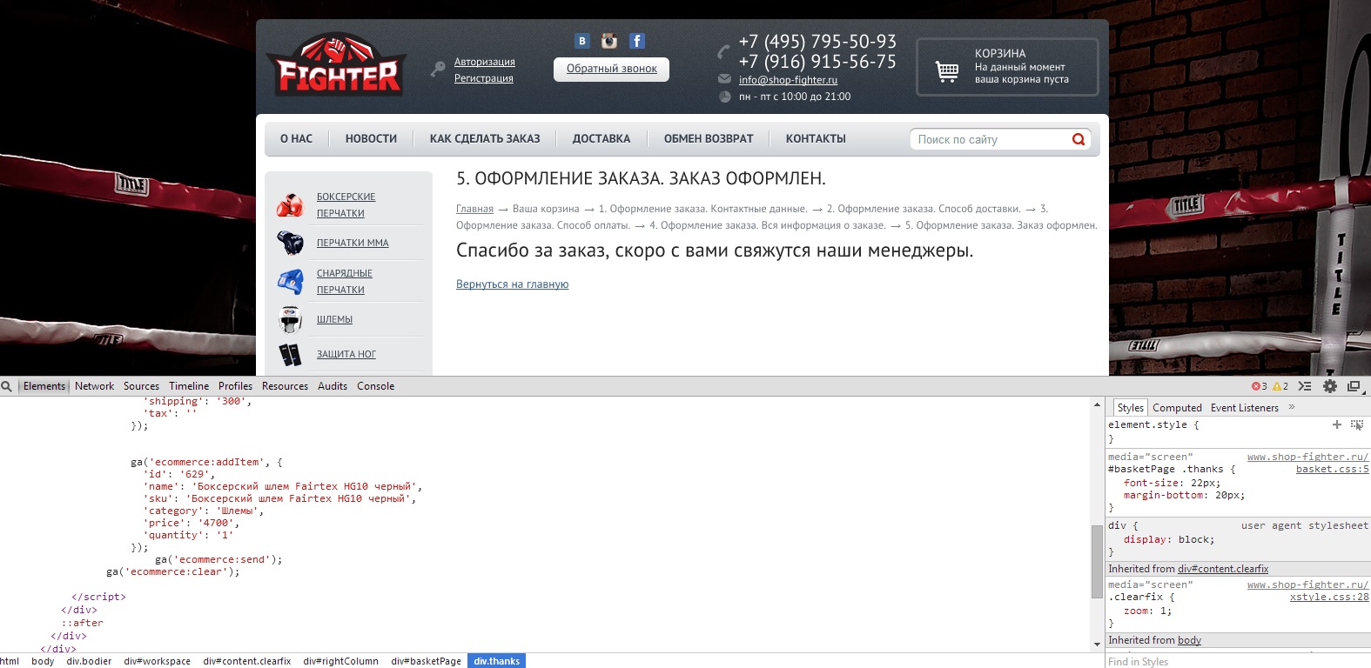
Task: Open the НОВОСТИ menu item
Action: pos(371,139)
